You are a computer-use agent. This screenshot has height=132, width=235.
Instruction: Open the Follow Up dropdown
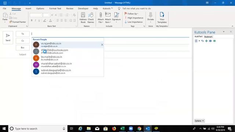pyautogui.click(x=131, y=14)
